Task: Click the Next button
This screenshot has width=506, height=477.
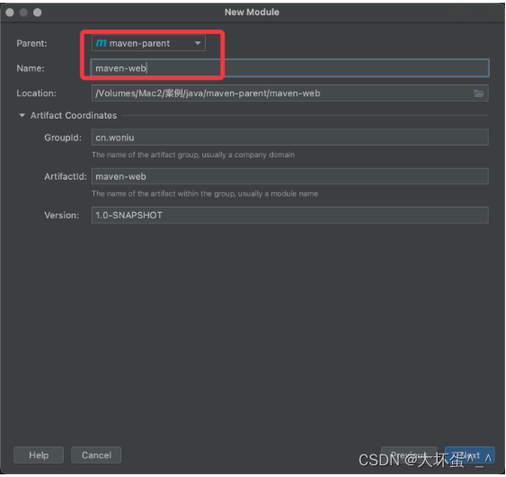Action: click(470, 455)
